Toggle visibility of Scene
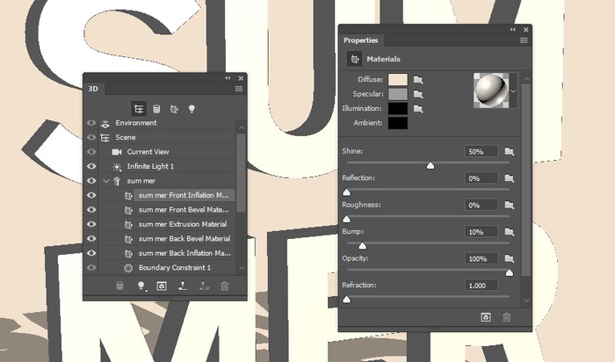 pos(91,137)
